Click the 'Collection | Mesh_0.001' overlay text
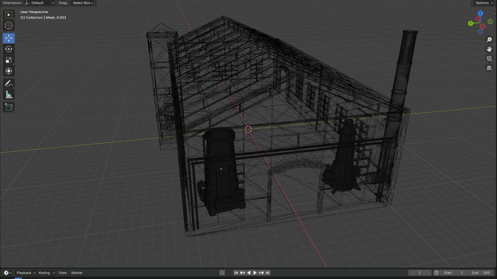Screen dimensions: 497x279 coord(46,17)
